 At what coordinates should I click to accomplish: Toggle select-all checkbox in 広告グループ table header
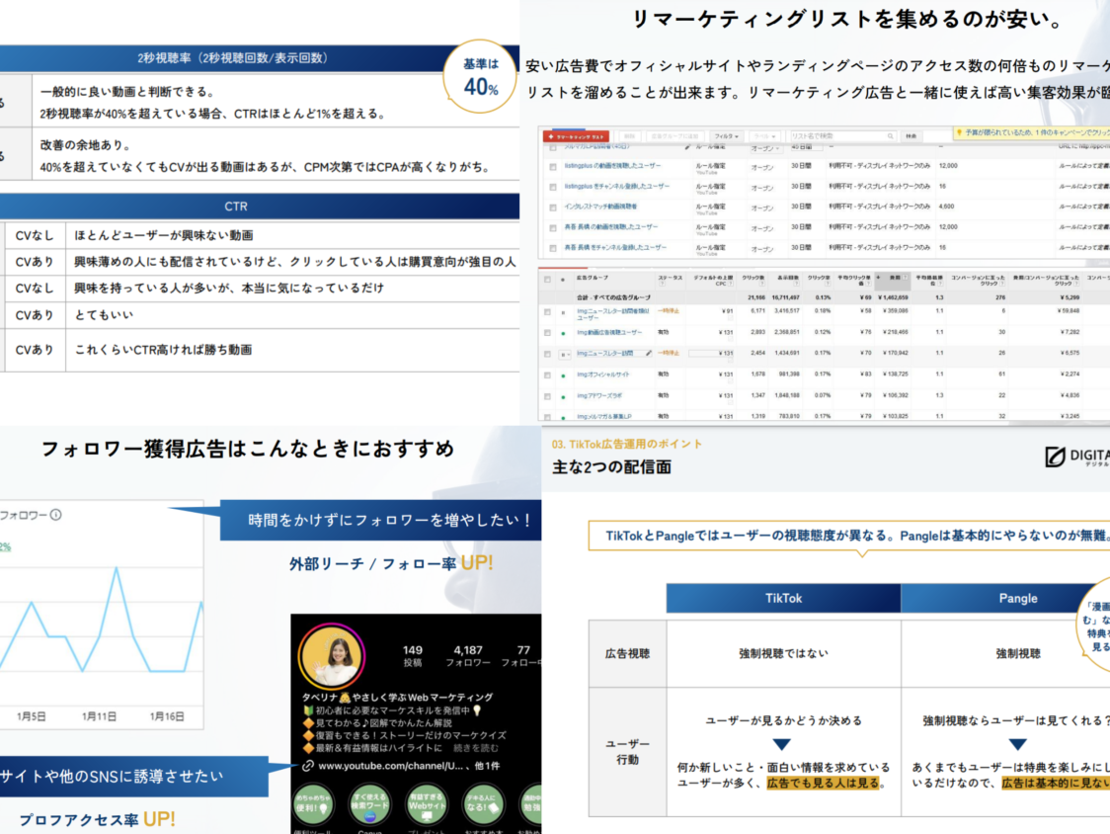tap(547, 280)
